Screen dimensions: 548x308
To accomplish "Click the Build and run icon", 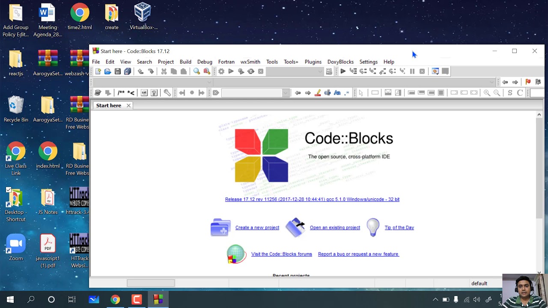I will coord(241,71).
